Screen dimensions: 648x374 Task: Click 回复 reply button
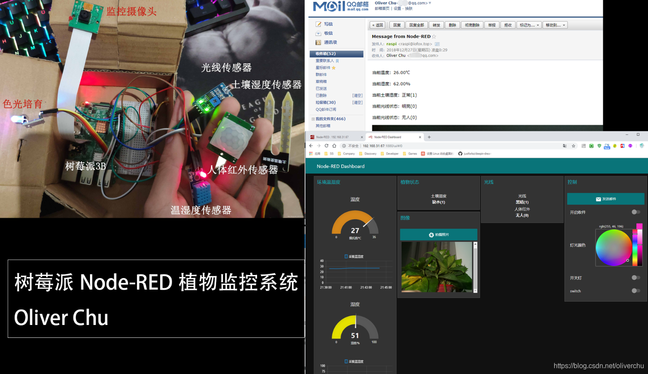pyautogui.click(x=397, y=25)
